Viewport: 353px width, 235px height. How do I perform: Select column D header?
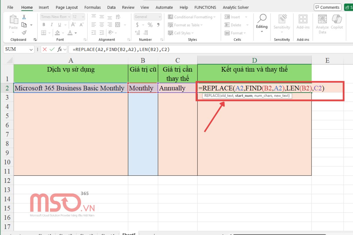click(x=254, y=60)
